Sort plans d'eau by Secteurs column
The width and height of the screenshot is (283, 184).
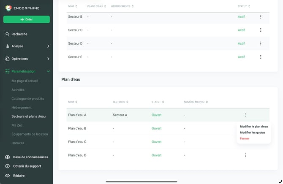click(120, 102)
